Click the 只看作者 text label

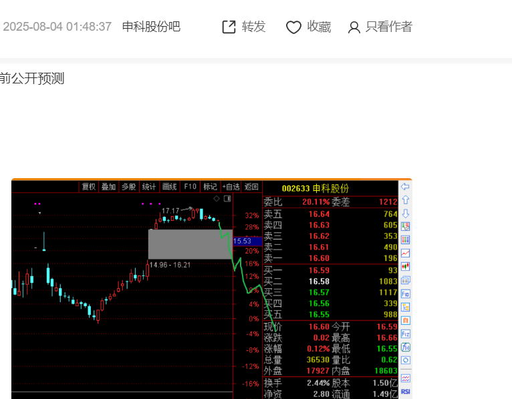click(389, 27)
